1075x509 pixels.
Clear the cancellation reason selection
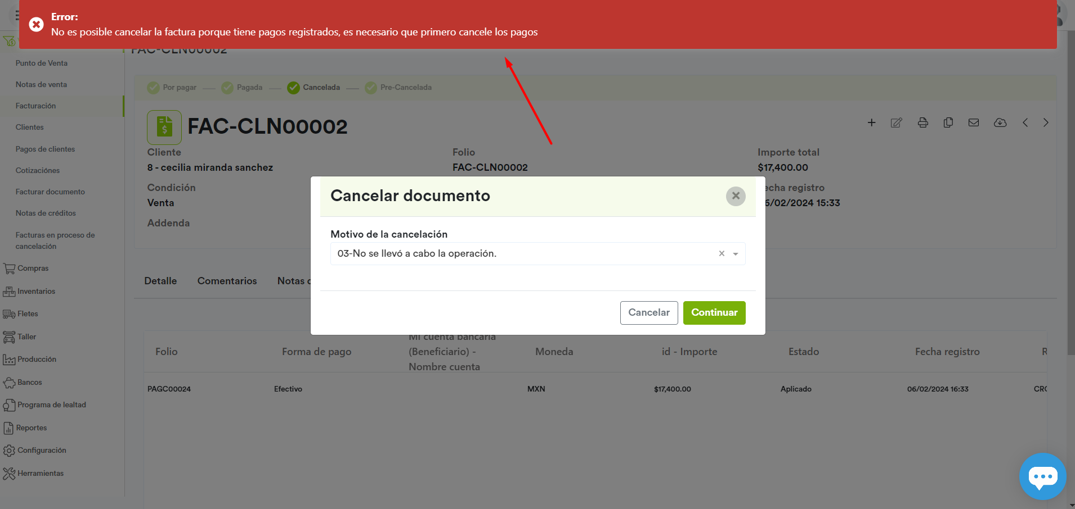(x=722, y=253)
